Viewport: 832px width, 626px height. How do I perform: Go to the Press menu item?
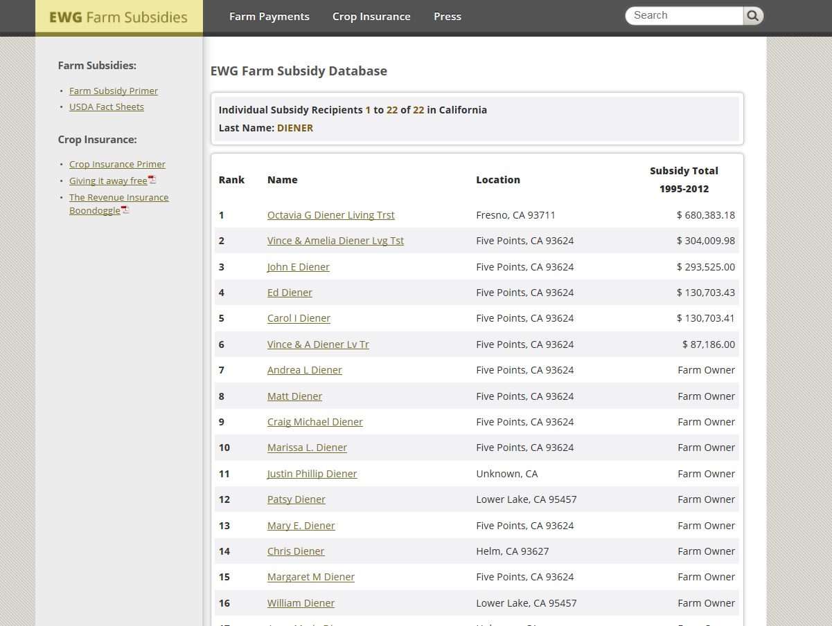(x=448, y=17)
